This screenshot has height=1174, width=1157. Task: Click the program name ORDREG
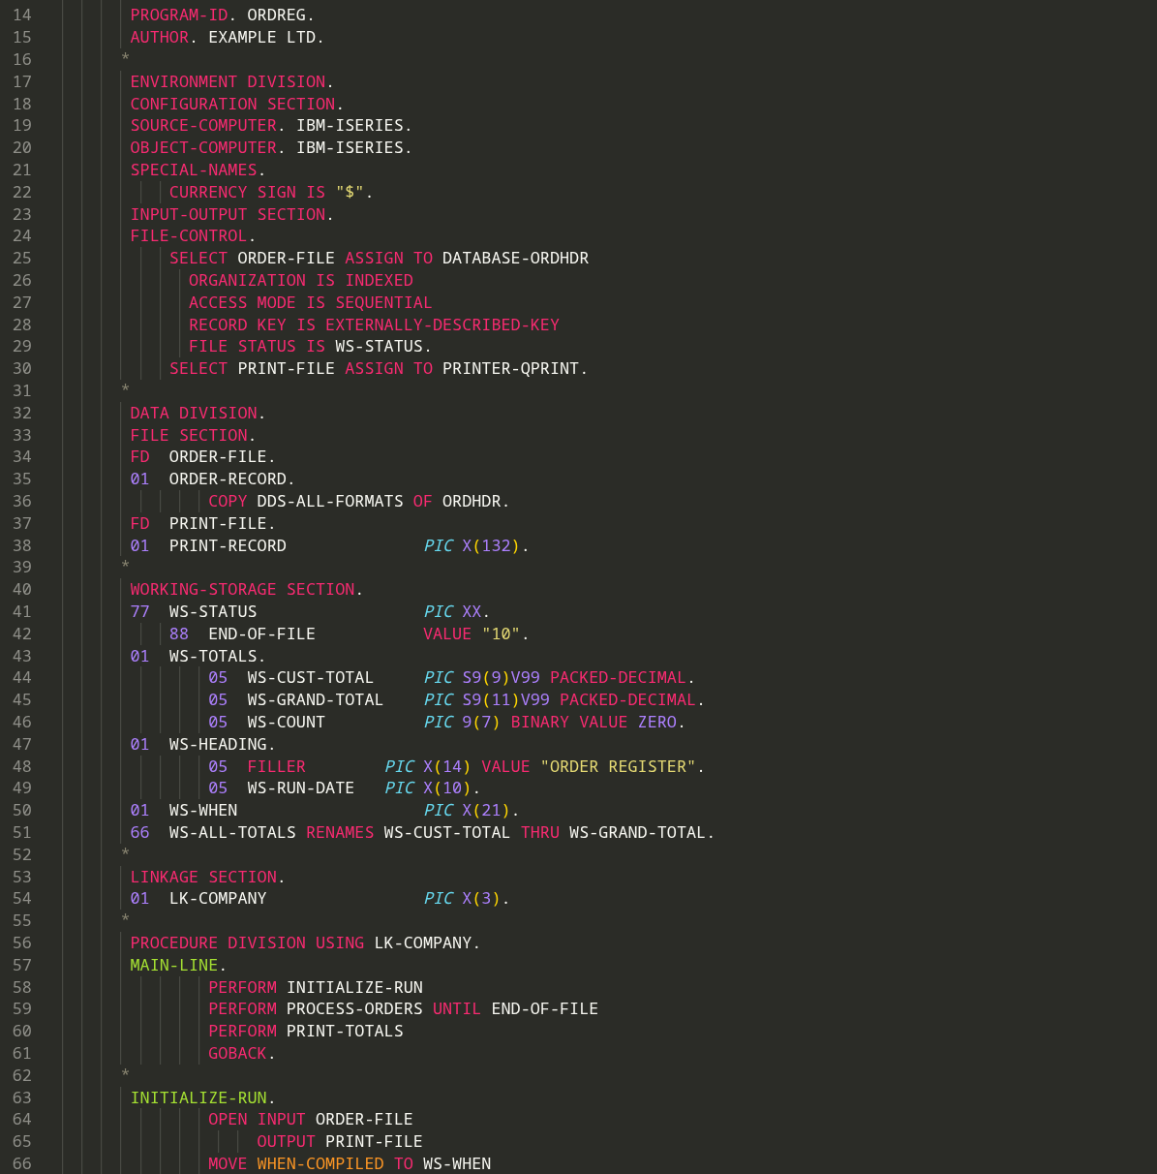click(276, 15)
